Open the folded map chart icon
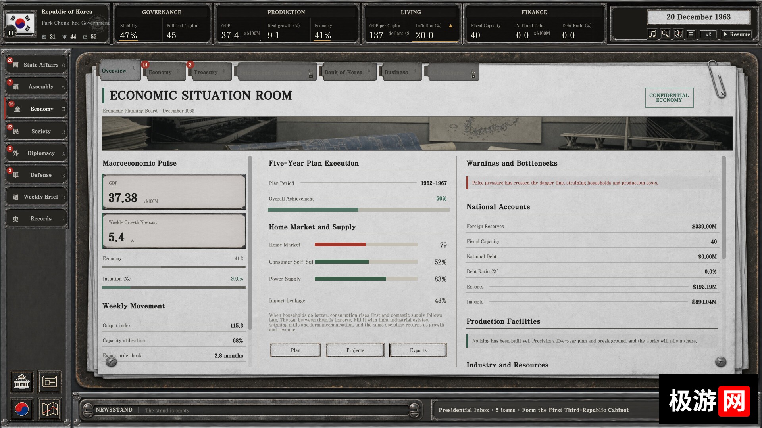 [x=50, y=409]
